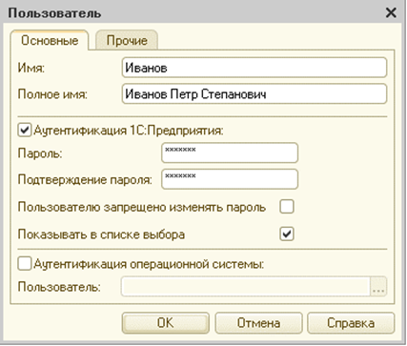Disable Аутентификация 1С:Предприятия checkbox
The image size is (407, 346).
[25, 131]
